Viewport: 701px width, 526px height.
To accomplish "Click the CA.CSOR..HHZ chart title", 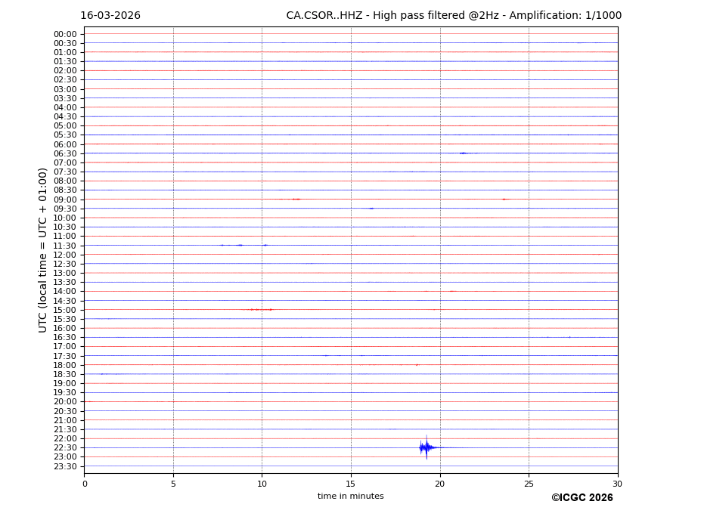I will [x=454, y=16].
